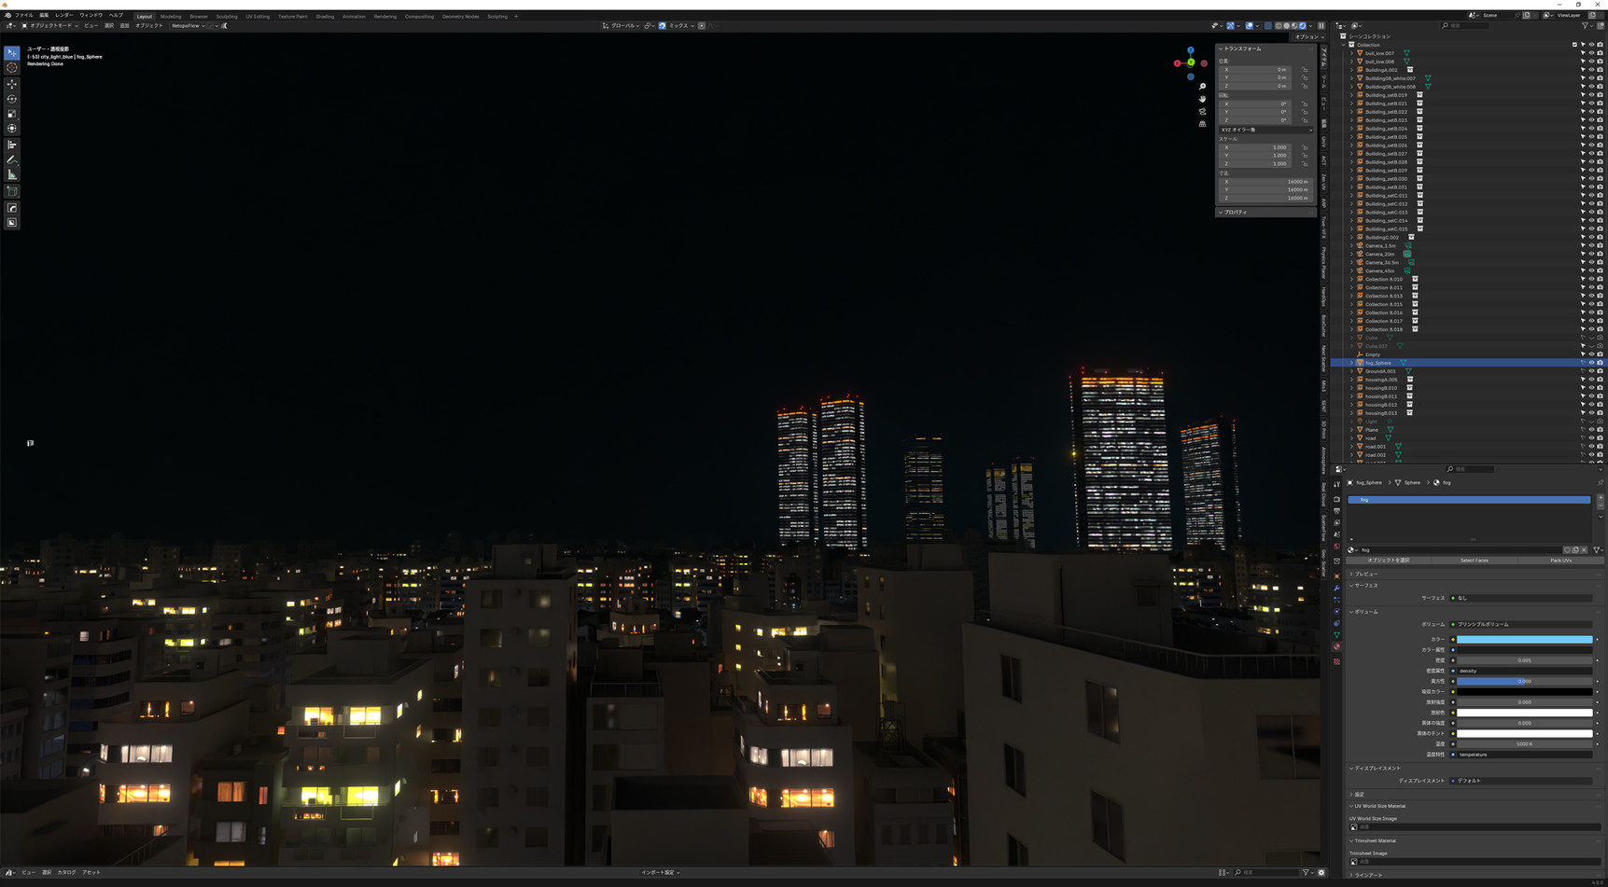The width and height of the screenshot is (1608, 887).
Task: Select the Add Cube tool
Action: [x=12, y=191]
